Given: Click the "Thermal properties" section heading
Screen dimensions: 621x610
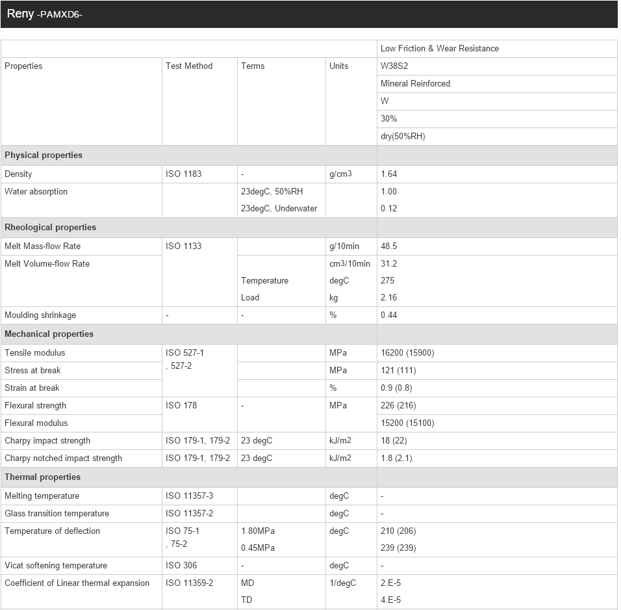Looking at the screenshot, I should pos(42,477).
